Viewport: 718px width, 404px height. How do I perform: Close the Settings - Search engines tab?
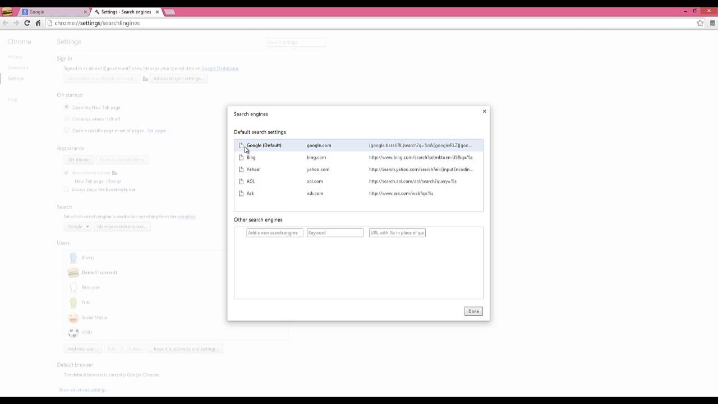click(x=158, y=12)
